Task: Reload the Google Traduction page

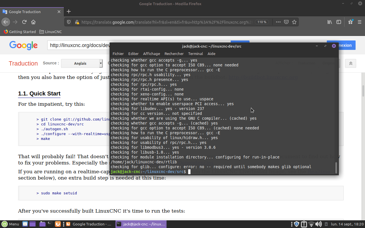Action: click(25, 22)
